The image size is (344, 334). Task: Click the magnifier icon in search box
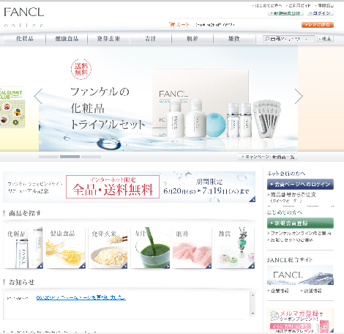tap(267, 39)
